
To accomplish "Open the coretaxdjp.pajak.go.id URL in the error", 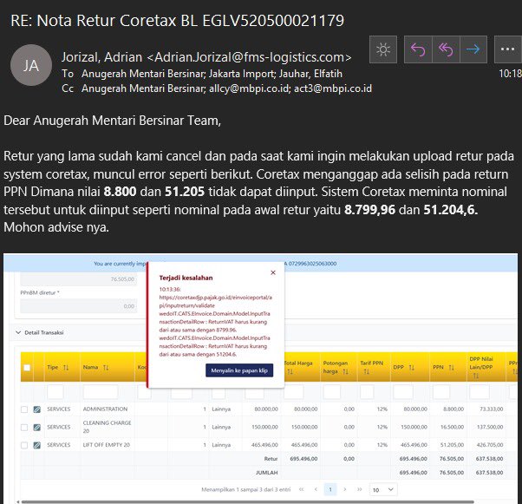I will (x=215, y=302).
